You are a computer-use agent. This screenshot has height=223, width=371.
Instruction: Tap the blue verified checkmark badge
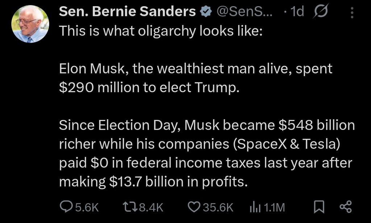click(x=206, y=12)
